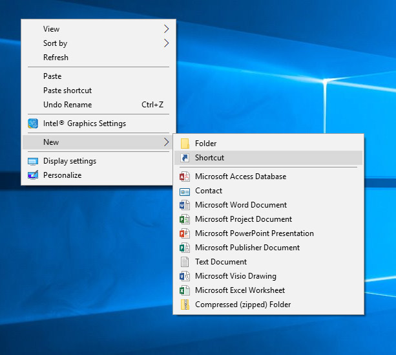
Task: Click the shortcut arrow icon
Action: (x=185, y=158)
